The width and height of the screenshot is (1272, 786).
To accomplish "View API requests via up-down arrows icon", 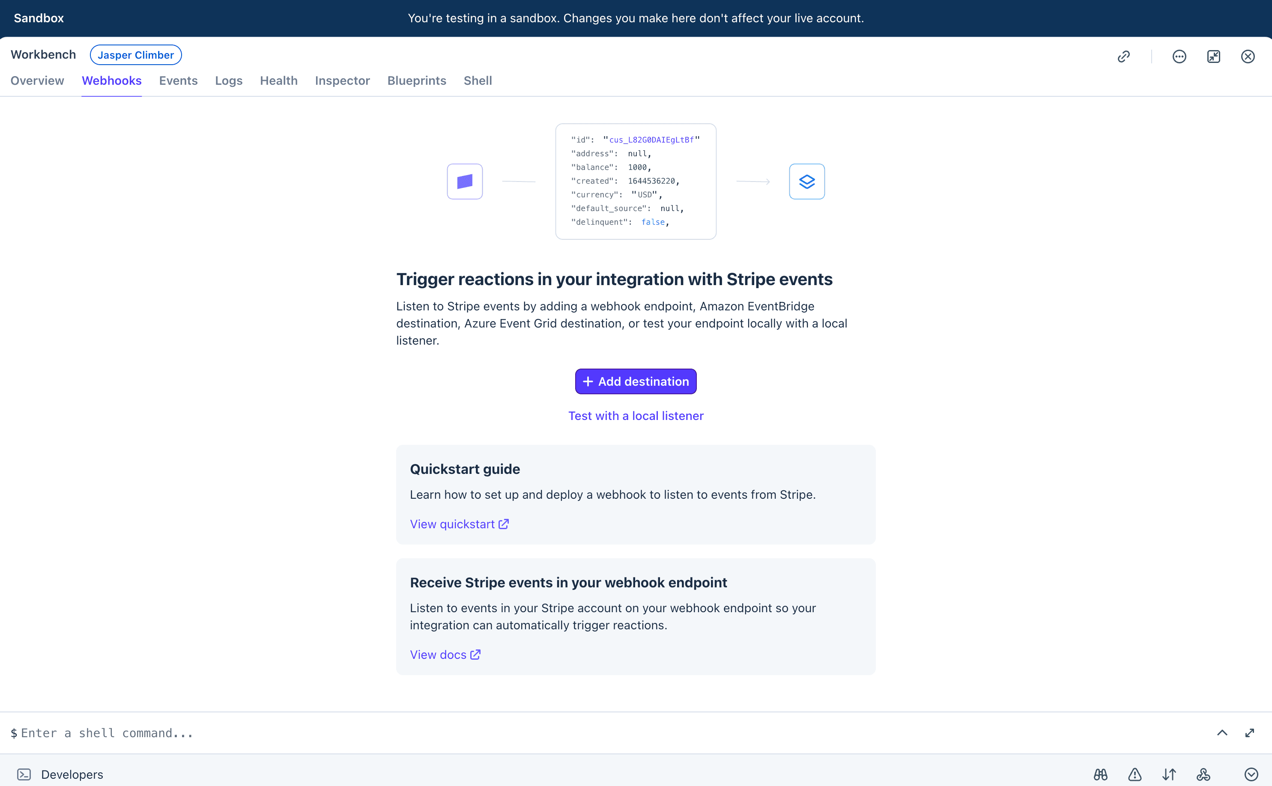I will point(1168,774).
